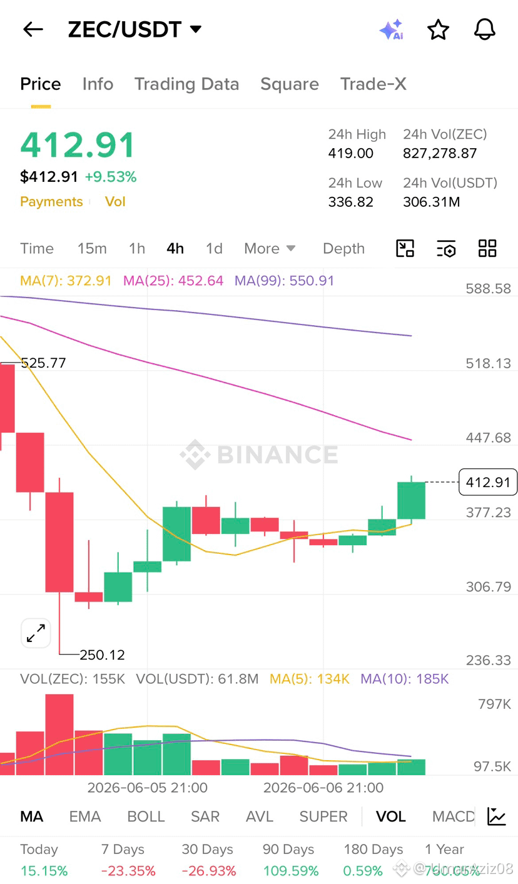Viewport: 518px width, 884px height.
Task: Tap the 24h High value 419.00
Action: 351,153
